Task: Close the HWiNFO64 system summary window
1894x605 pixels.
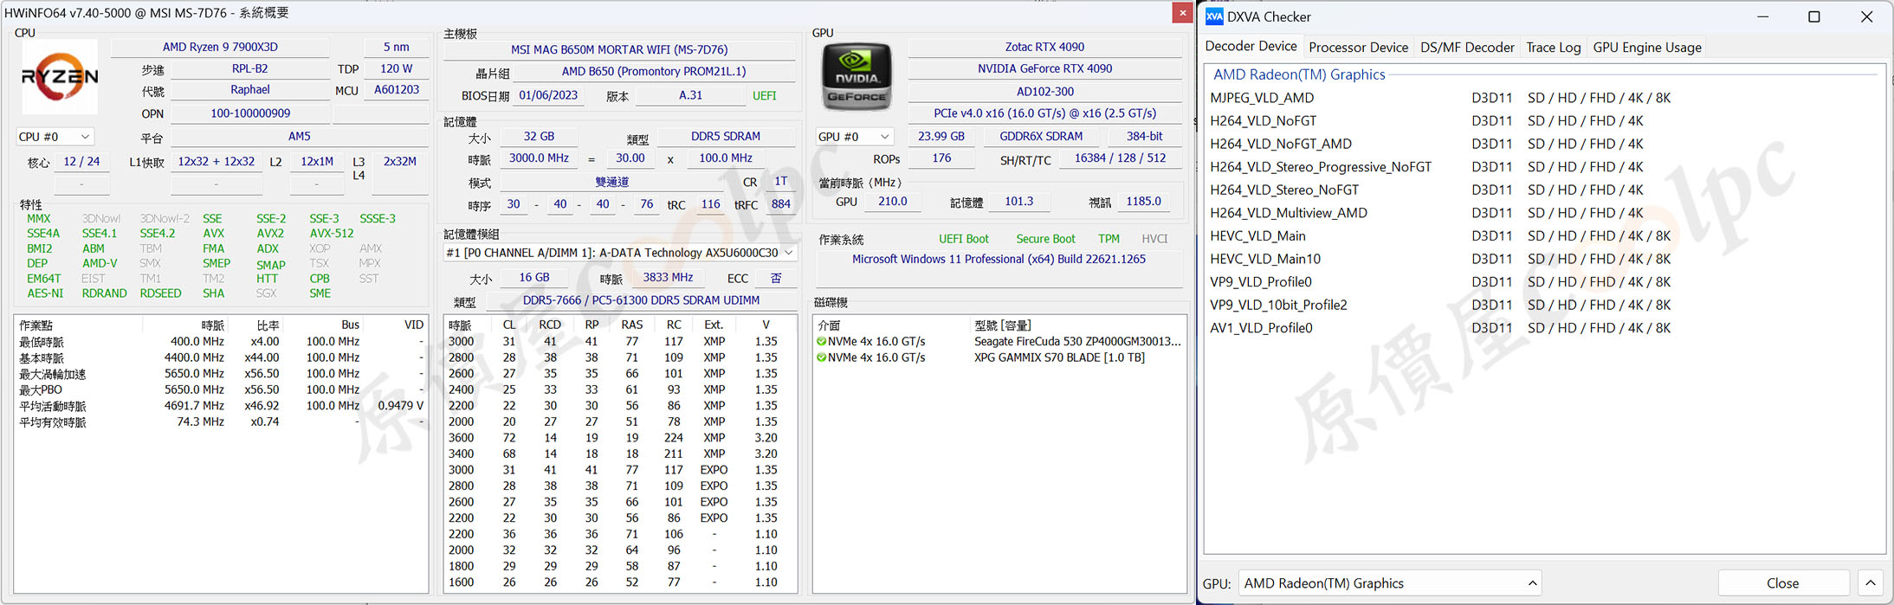Action: (1182, 12)
